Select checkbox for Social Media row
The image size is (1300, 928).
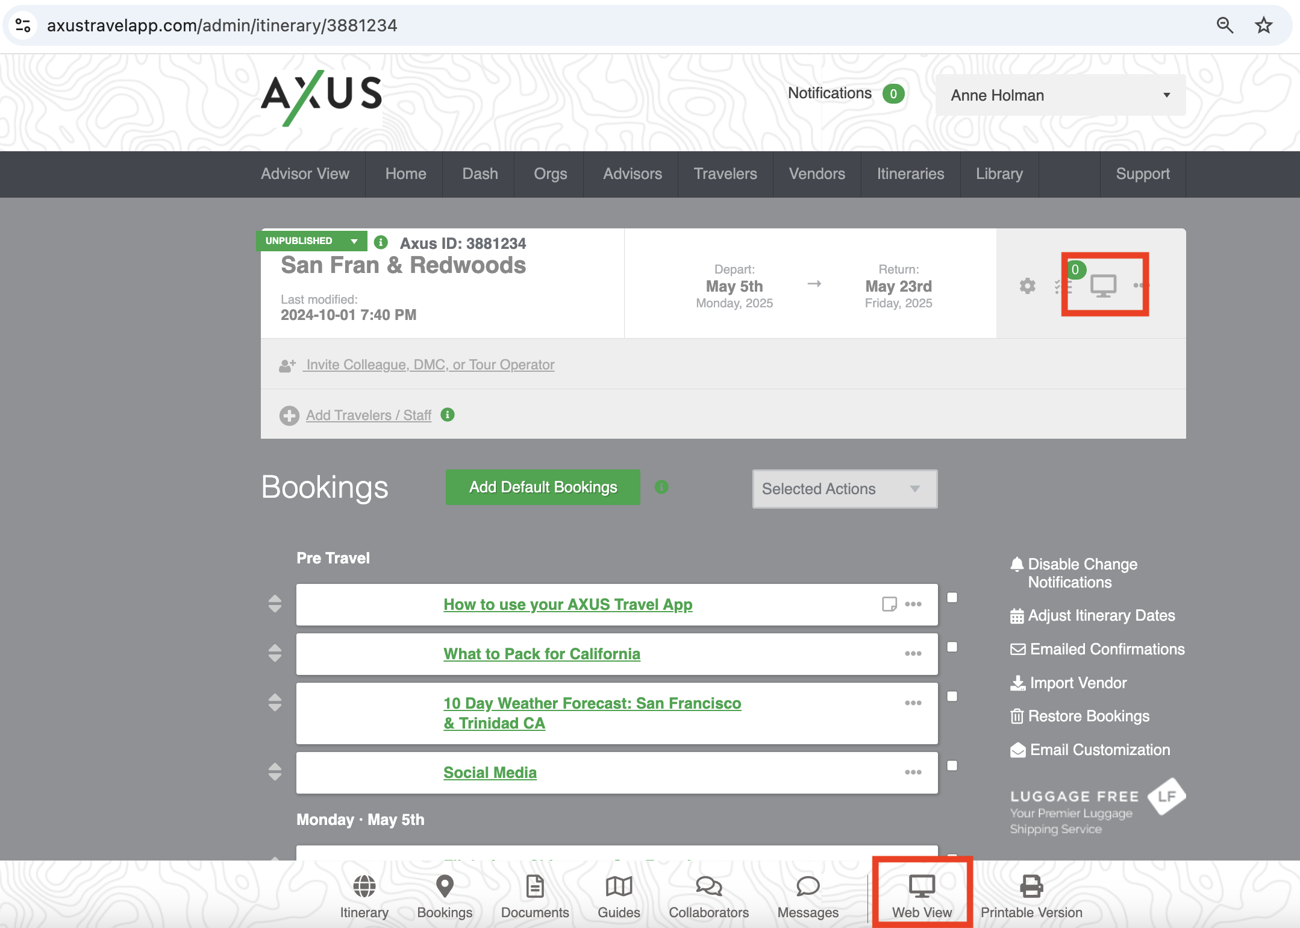pos(952,765)
